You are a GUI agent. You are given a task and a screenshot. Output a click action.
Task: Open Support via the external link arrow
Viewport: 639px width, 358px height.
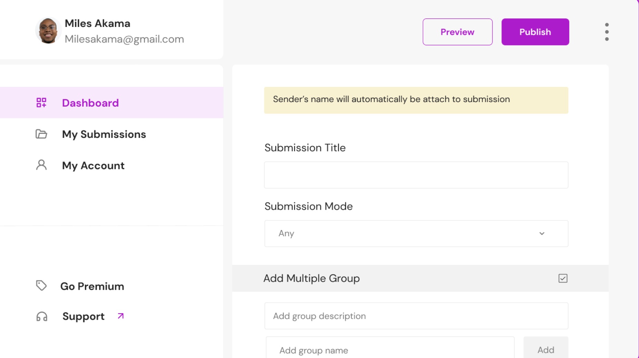[120, 316]
